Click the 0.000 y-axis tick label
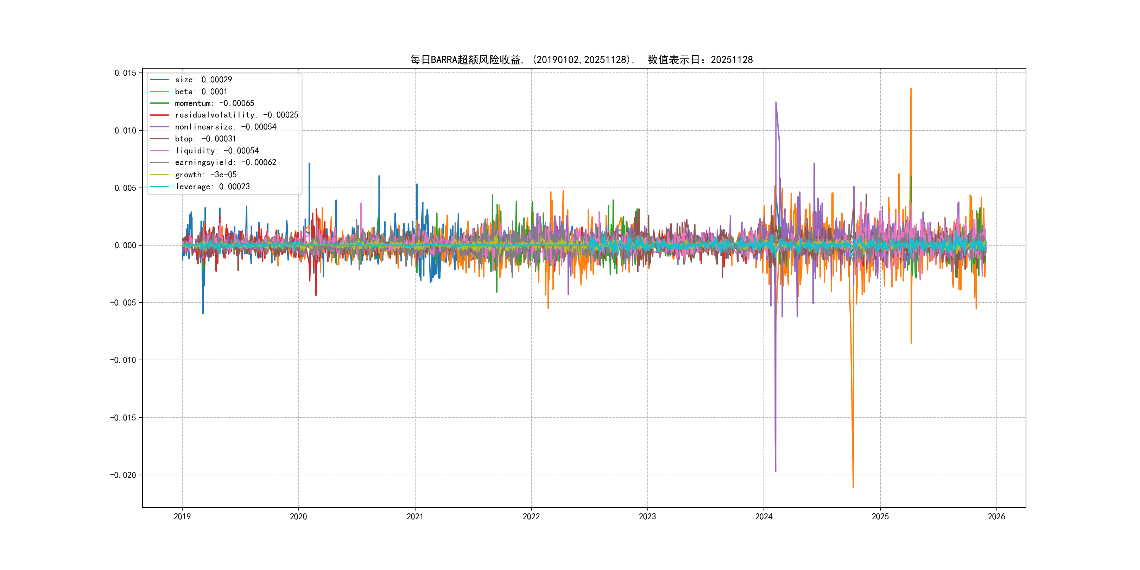 [x=125, y=246]
